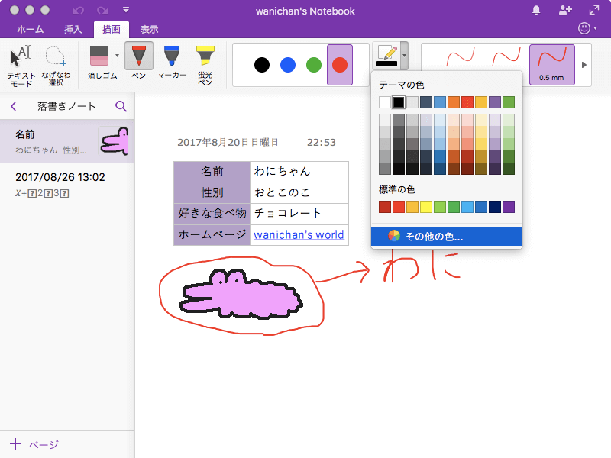
Task: Open search with the magnifier icon
Action: [x=121, y=106]
